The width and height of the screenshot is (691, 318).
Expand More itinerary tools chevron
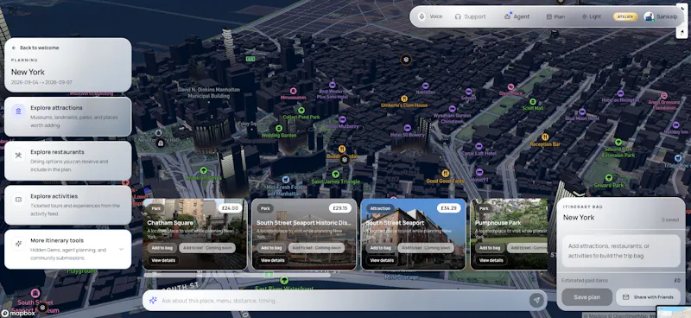click(121, 249)
